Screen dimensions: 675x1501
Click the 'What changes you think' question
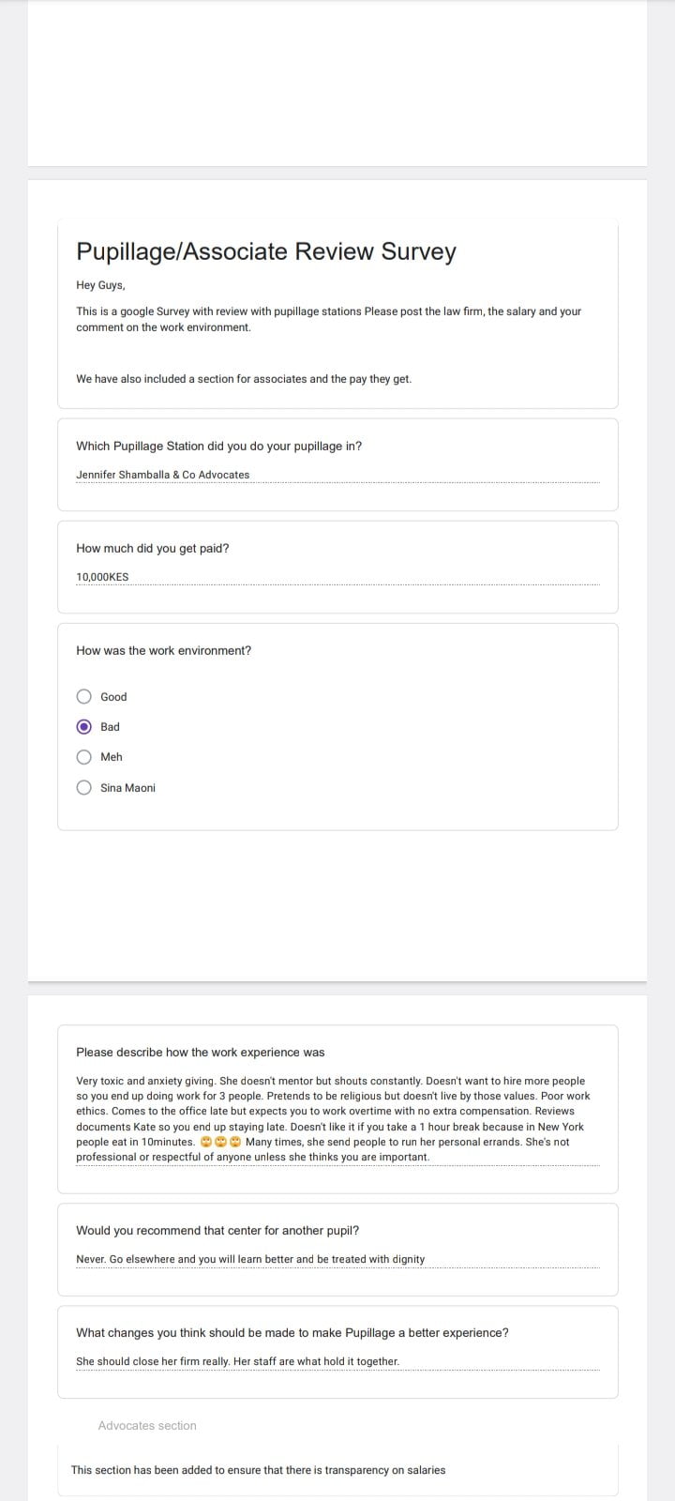[292, 1332]
